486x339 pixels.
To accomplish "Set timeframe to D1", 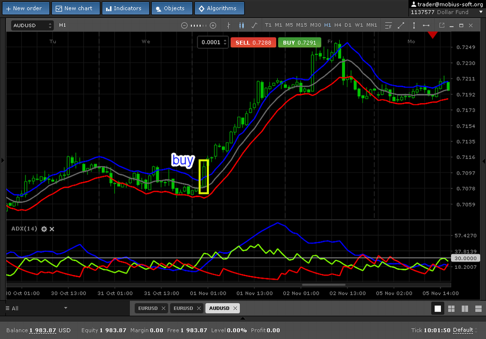I will click(x=348, y=25).
